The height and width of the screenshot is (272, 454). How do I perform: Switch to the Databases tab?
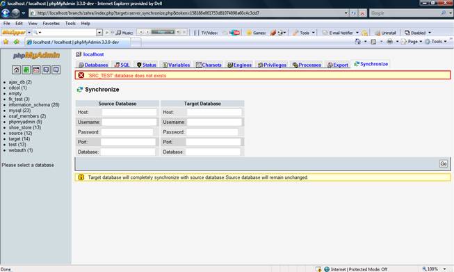coord(94,65)
